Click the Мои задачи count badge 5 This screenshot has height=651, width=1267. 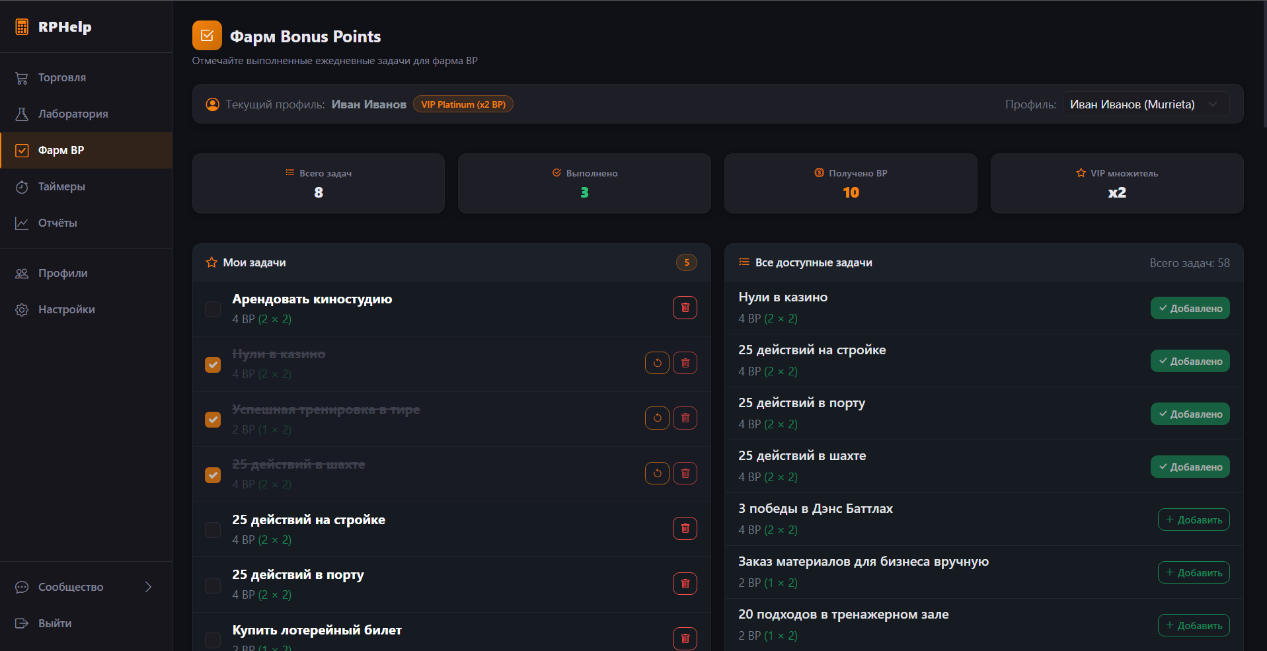point(687,262)
